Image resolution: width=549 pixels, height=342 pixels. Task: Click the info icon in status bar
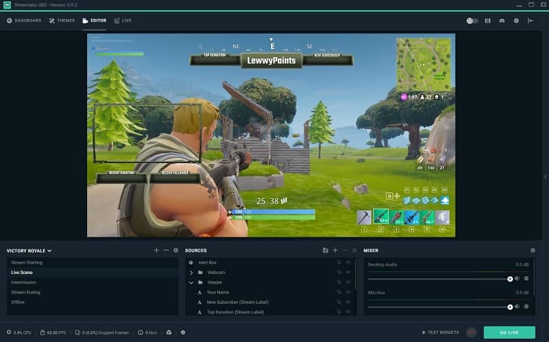coord(183,332)
